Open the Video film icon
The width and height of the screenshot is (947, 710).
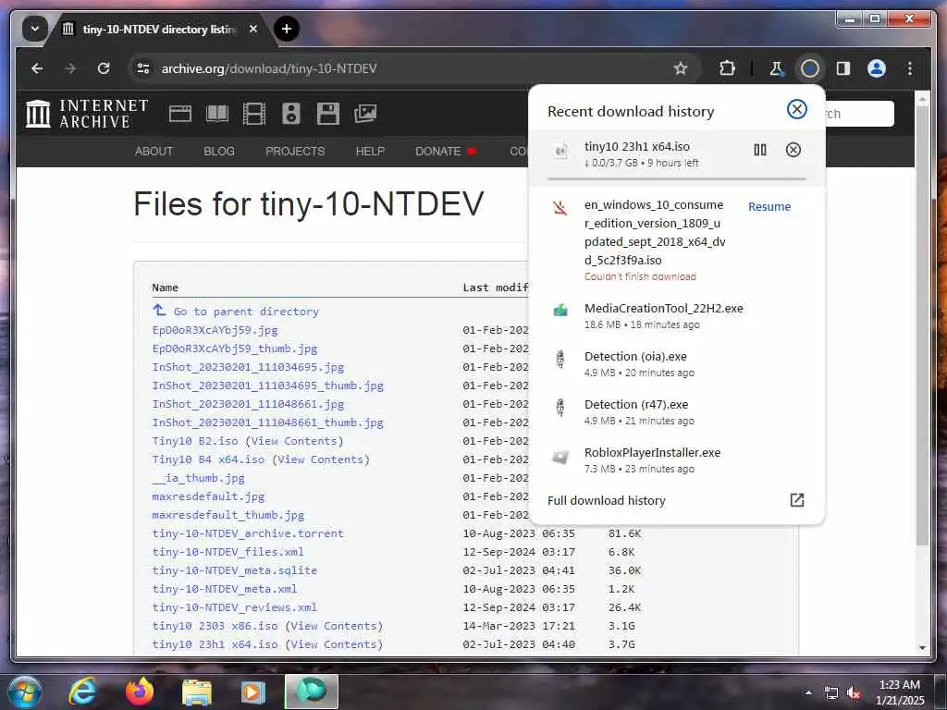pyautogui.click(x=253, y=114)
